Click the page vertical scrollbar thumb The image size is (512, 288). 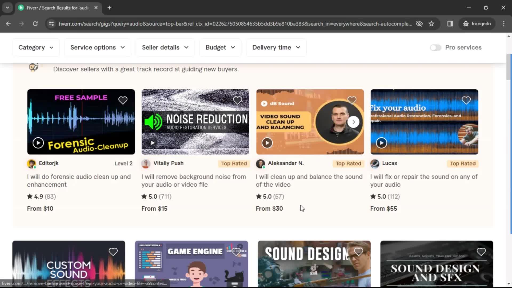click(x=509, y=67)
